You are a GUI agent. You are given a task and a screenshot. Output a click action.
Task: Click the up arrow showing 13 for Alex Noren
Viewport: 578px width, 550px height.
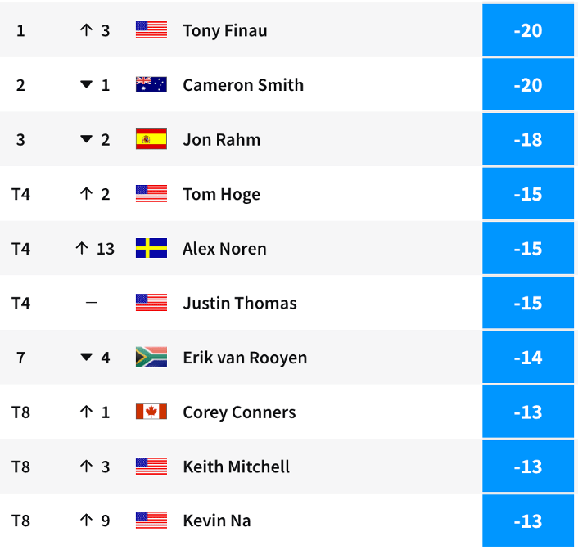[x=81, y=249]
